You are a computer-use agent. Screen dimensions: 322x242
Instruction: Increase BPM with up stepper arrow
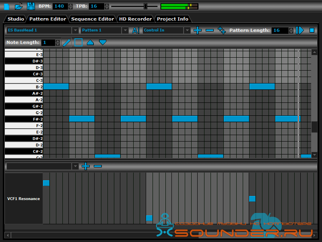pos(70,5)
